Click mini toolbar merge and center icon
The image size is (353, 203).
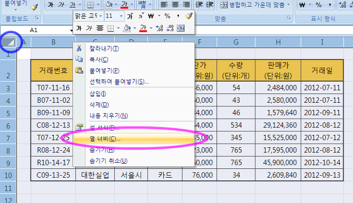pyautogui.click(x=180, y=28)
